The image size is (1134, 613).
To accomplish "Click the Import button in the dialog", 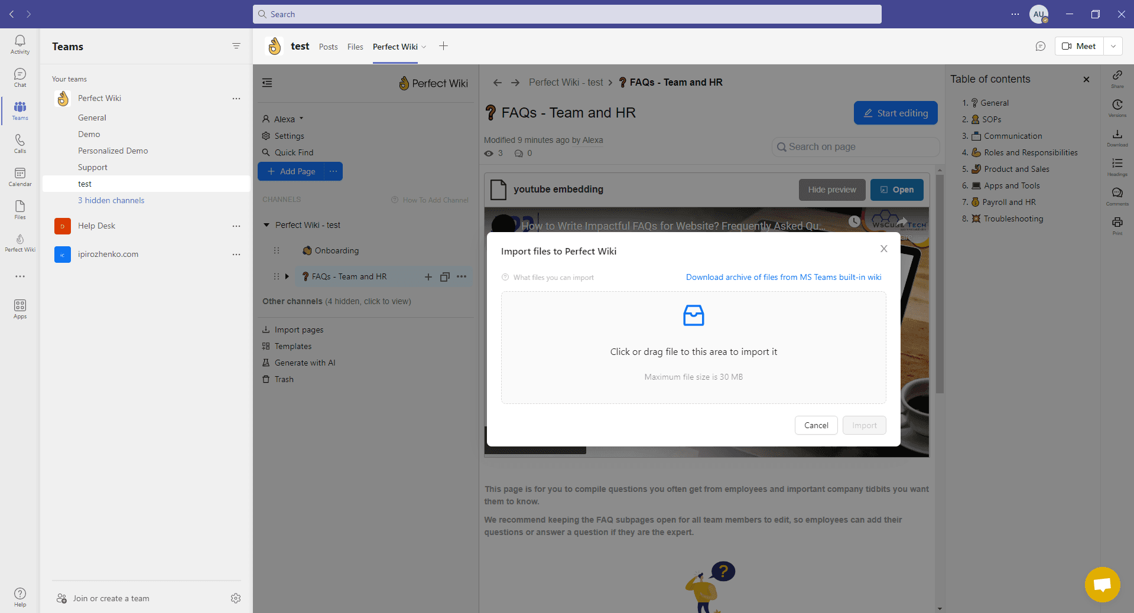I will pyautogui.click(x=865, y=425).
